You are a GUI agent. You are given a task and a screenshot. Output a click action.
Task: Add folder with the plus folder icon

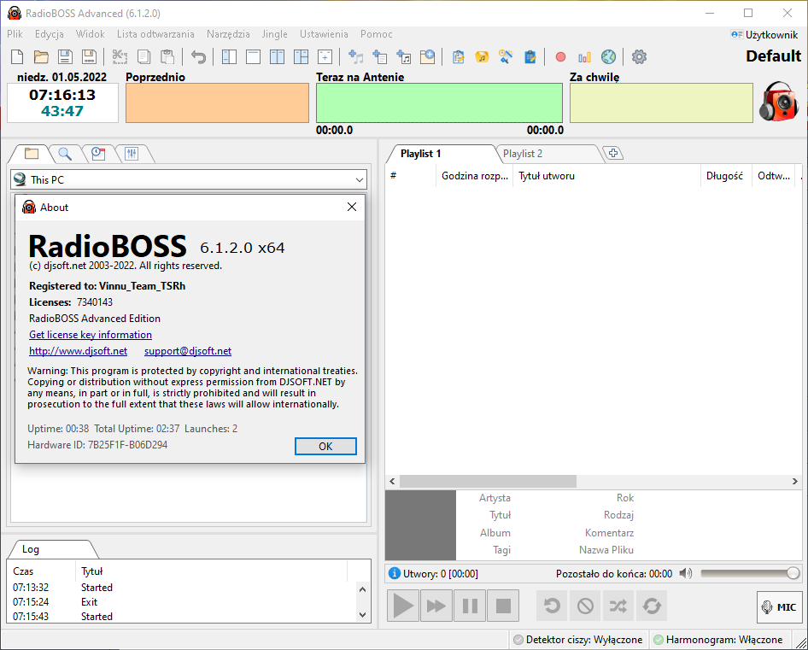[427, 56]
